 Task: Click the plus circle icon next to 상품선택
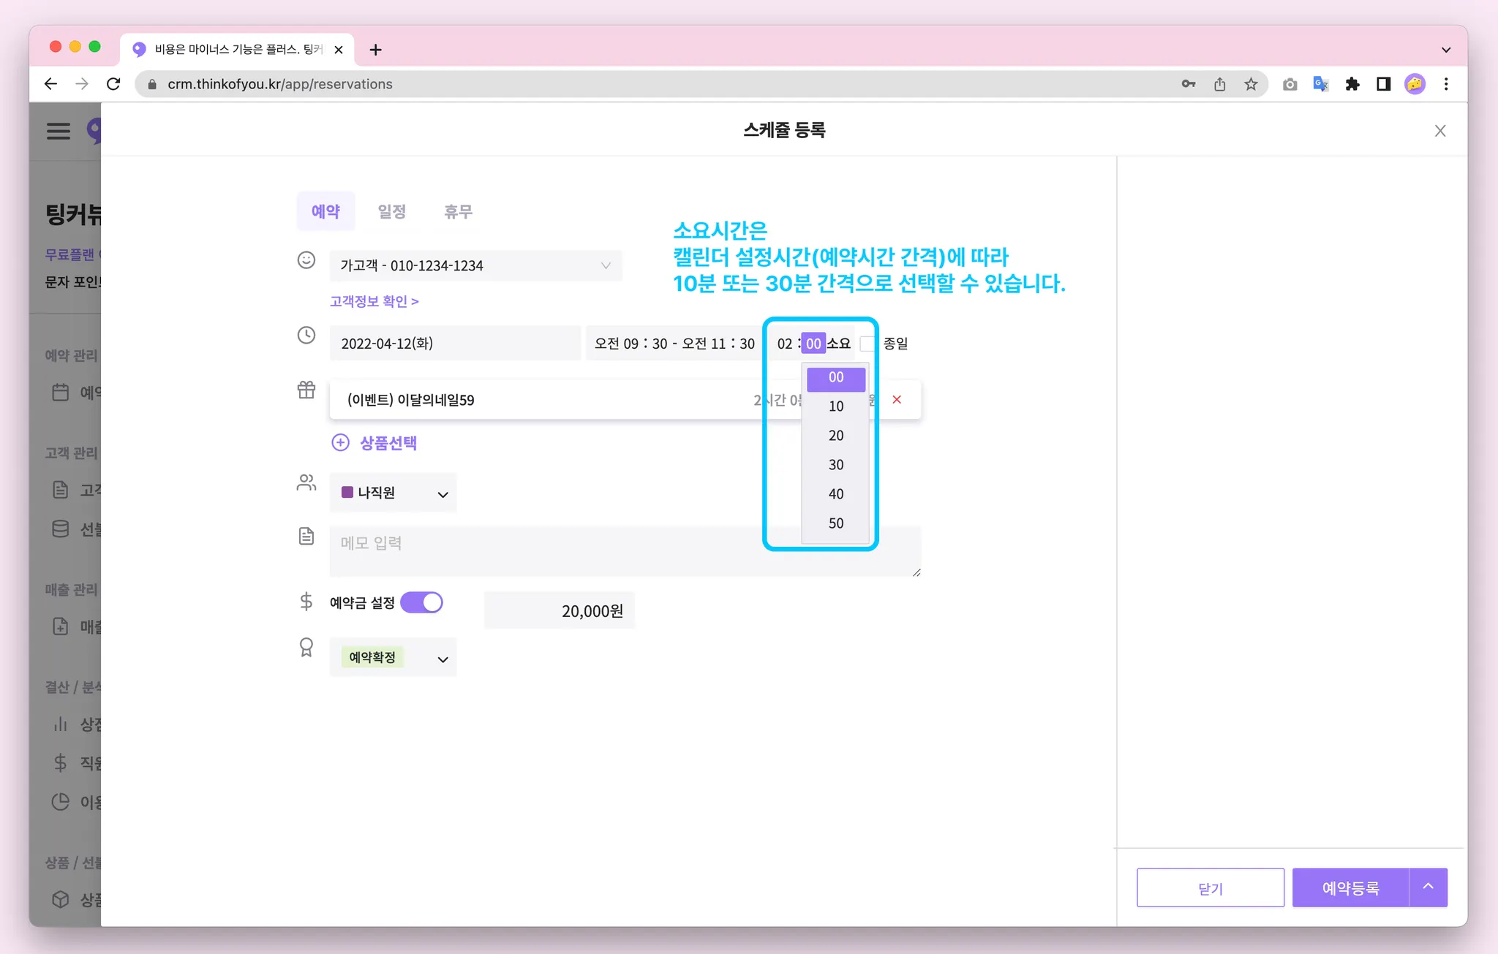pos(340,442)
